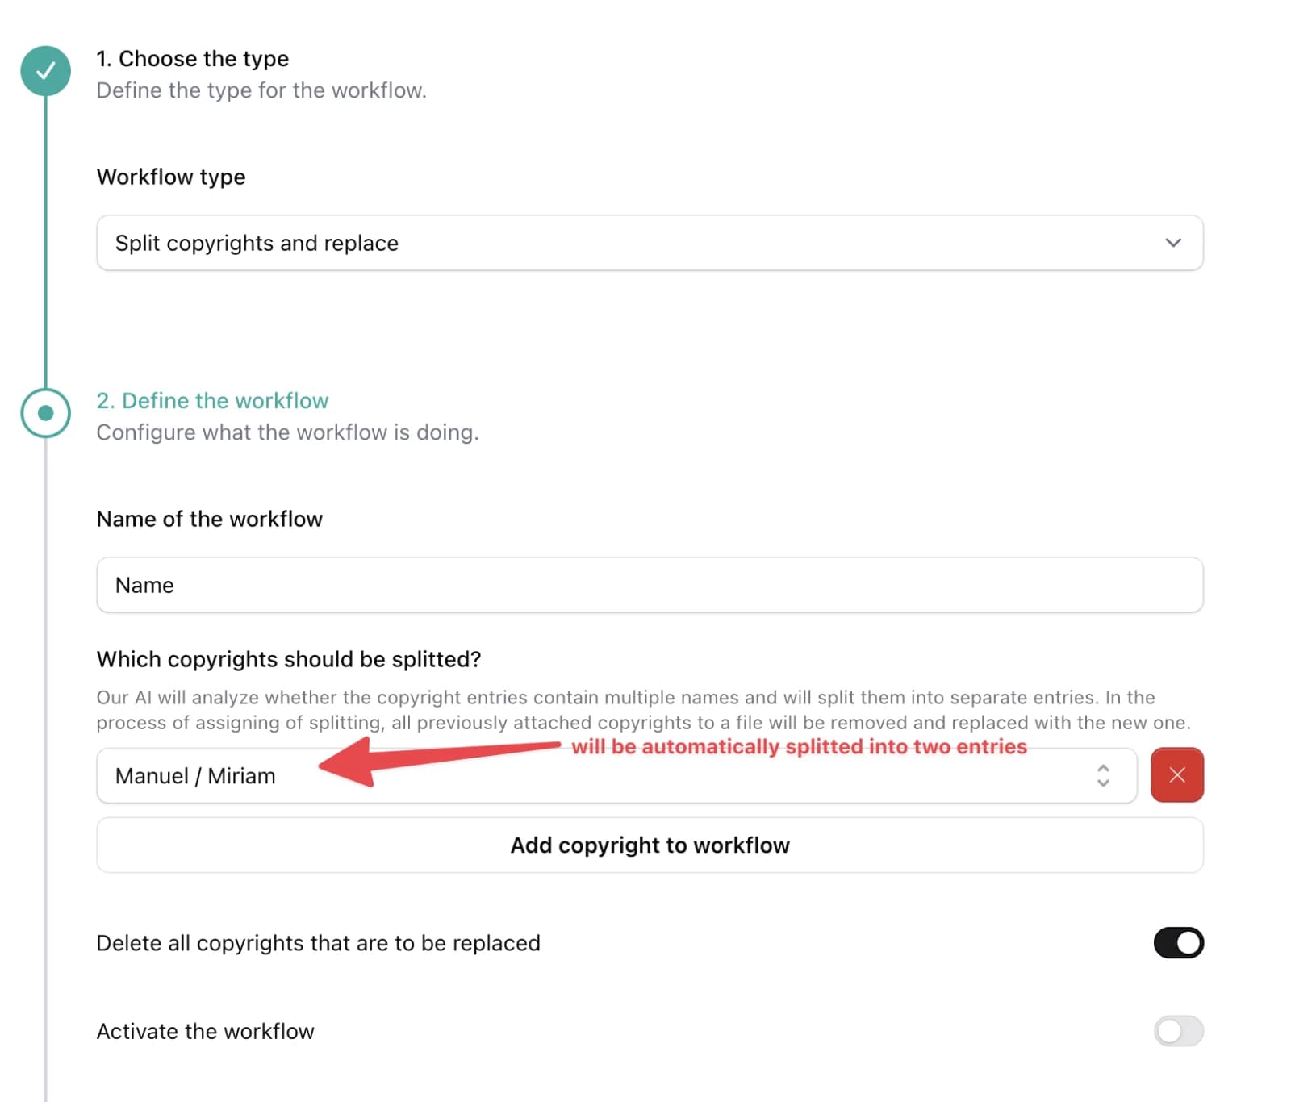Click the Workflow type label

(x=171, y=177)
